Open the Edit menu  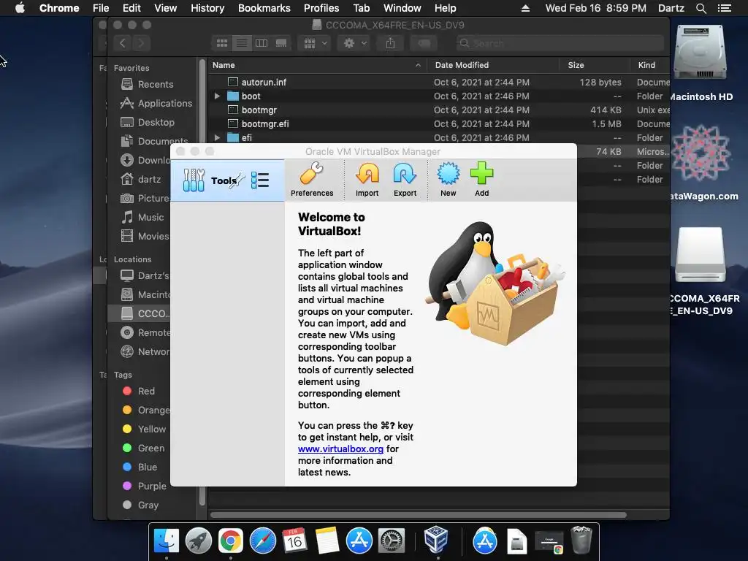pos(131,8)
